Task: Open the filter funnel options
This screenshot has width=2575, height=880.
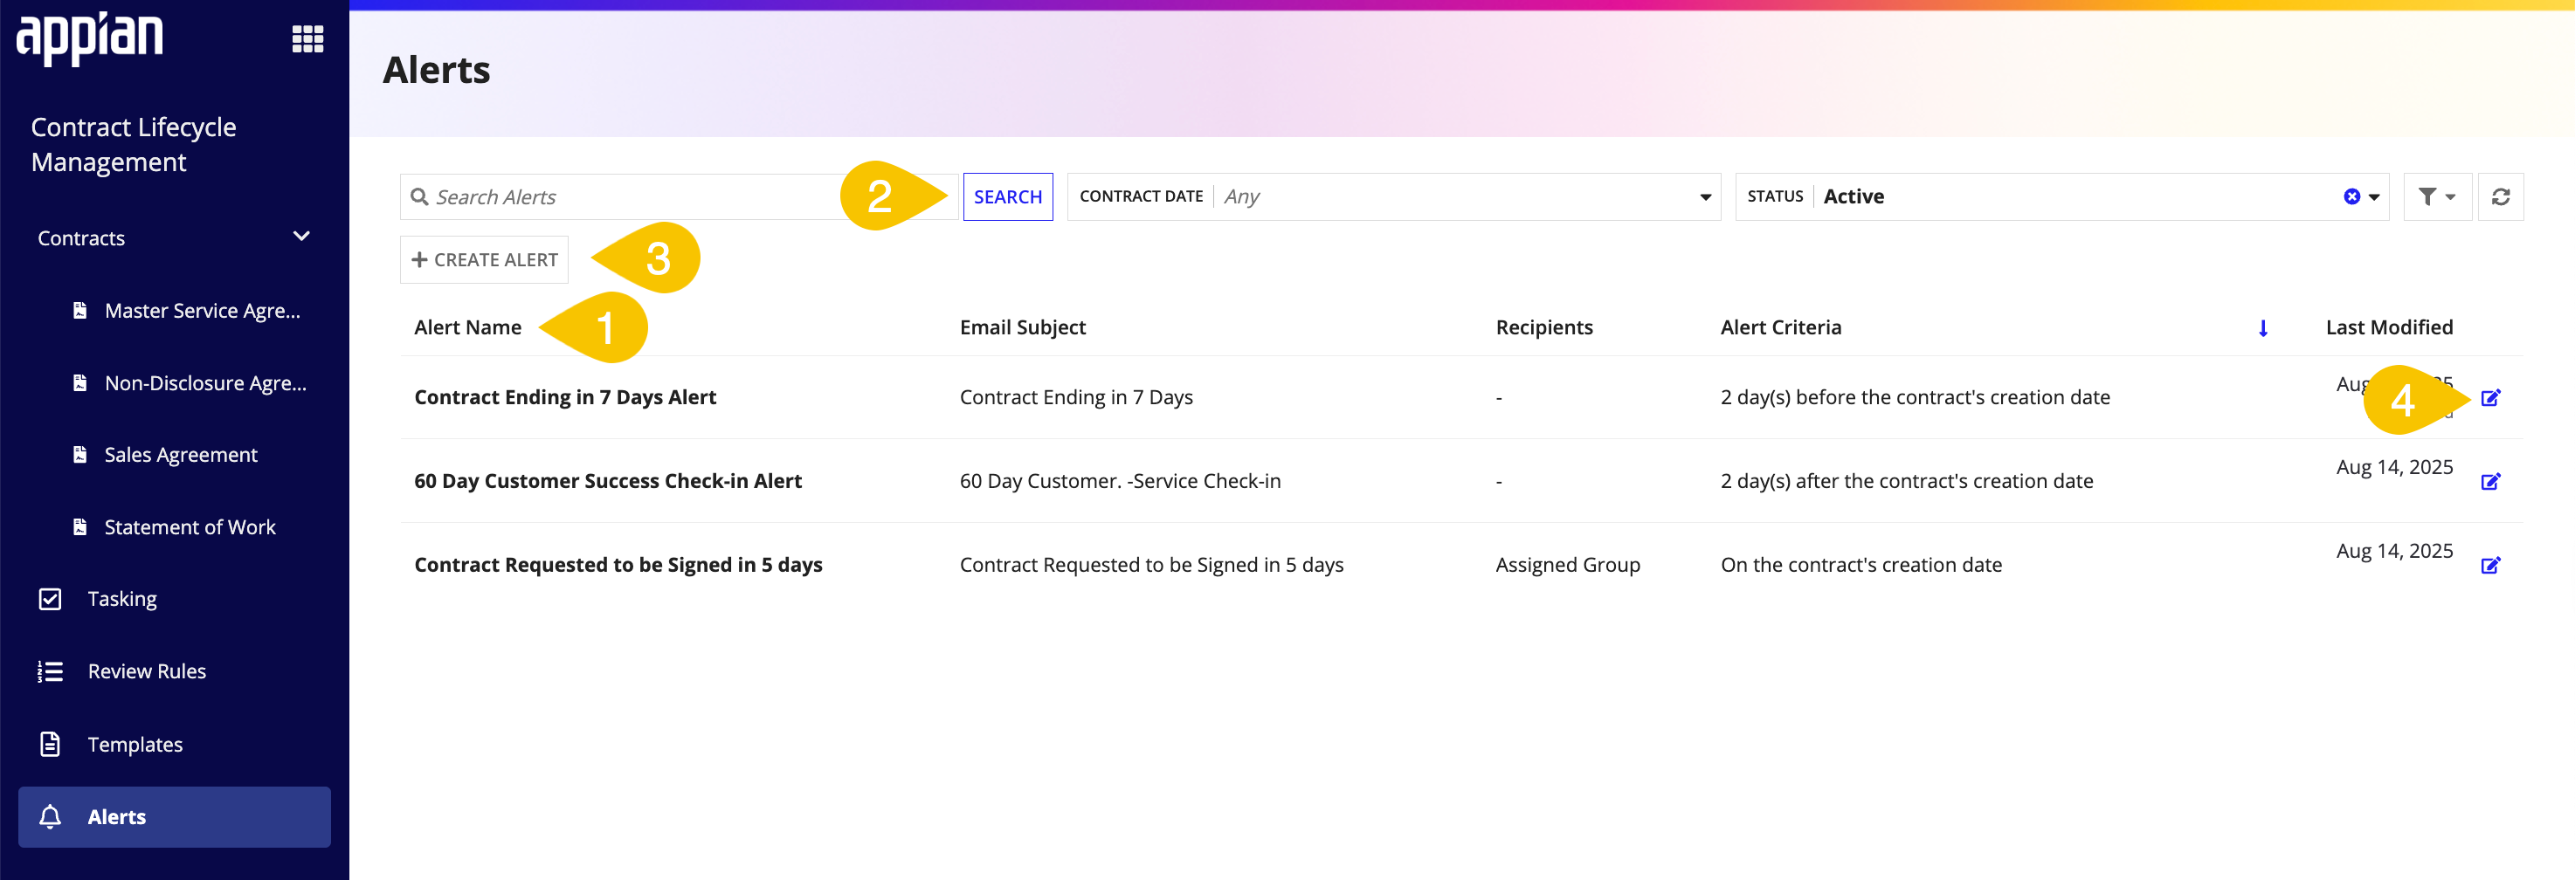Action: (2436, 196)
